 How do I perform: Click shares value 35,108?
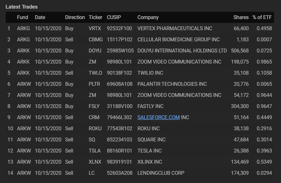click(x=241, y=73)
